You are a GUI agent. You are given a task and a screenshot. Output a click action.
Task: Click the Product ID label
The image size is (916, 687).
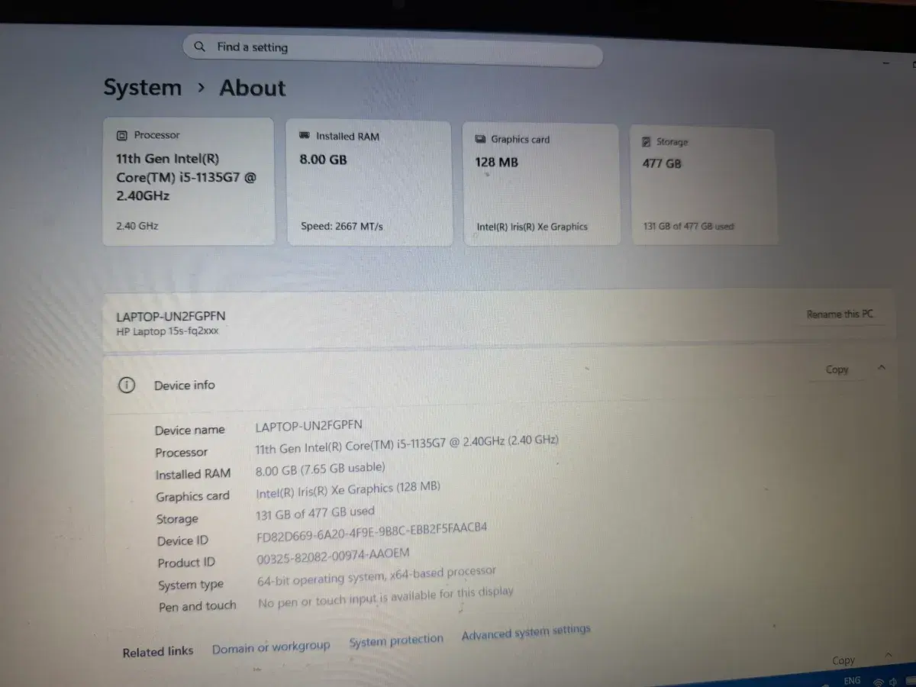click(x=186, y=563)
